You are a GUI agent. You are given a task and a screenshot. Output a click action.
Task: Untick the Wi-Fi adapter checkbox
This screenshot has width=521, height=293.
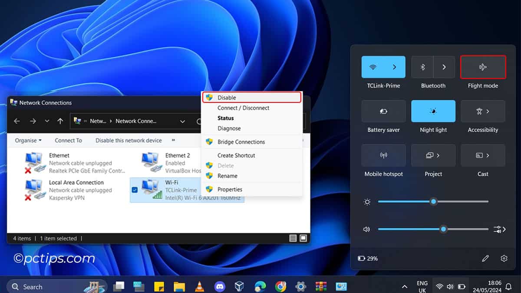pos(135,190)
